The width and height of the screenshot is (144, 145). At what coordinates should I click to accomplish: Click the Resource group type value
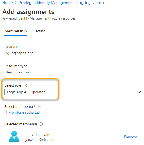(x=18, y=72)
